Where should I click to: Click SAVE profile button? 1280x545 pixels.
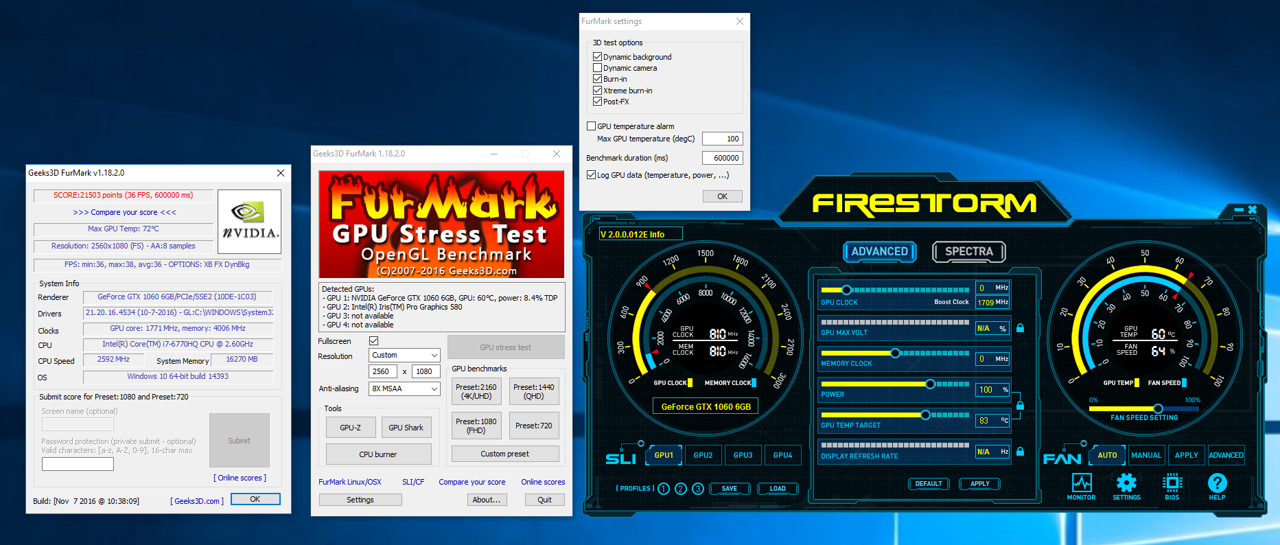point(730,489)
